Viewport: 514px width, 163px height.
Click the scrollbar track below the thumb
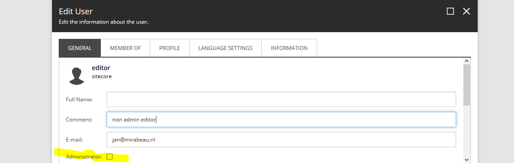467,131
